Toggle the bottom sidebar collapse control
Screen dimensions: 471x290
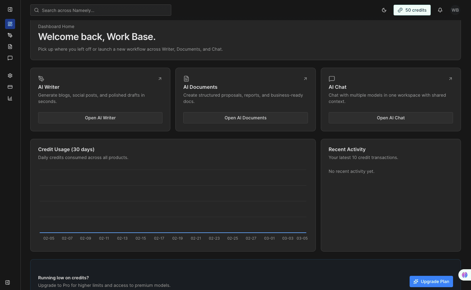(x=7, y=282)
